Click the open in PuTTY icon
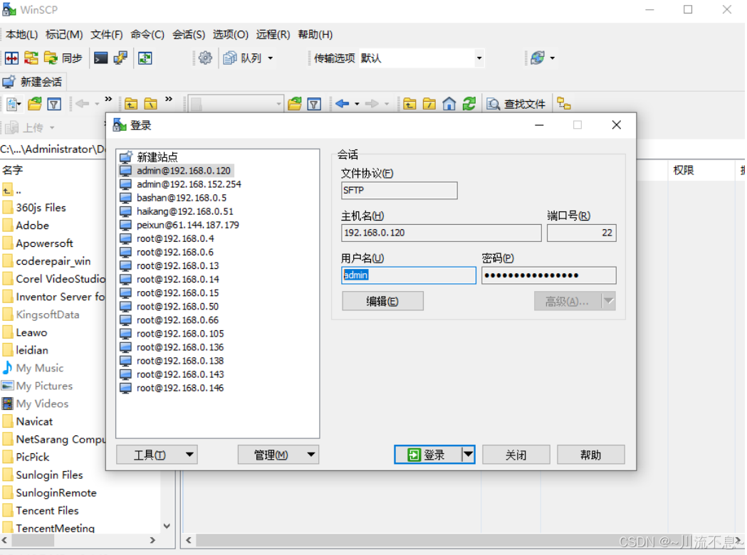Image resolution: width=747 pixels, height=555 pixels. (120, 58)
